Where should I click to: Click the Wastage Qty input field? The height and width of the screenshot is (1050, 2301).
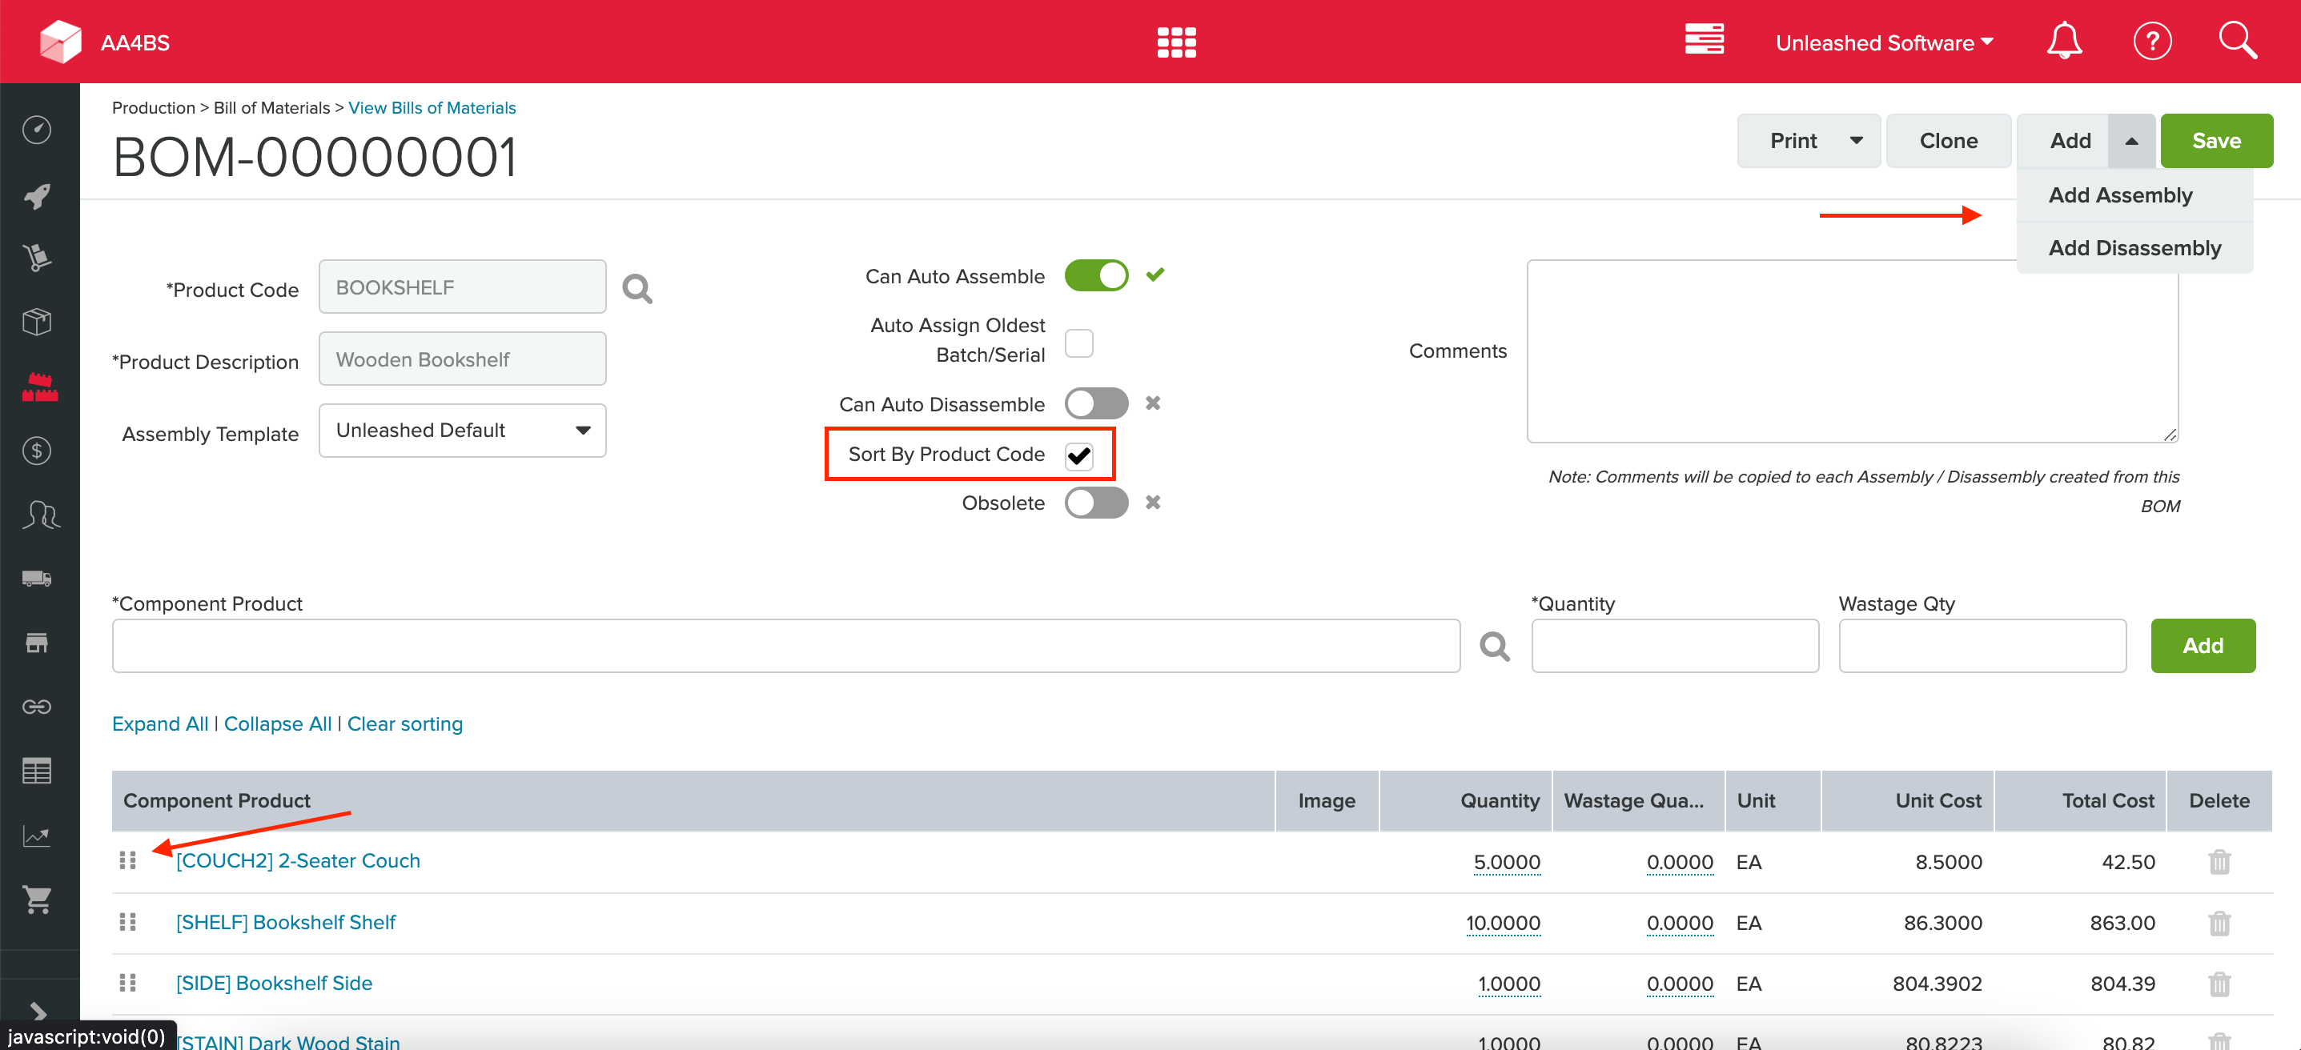(1982, 646)
